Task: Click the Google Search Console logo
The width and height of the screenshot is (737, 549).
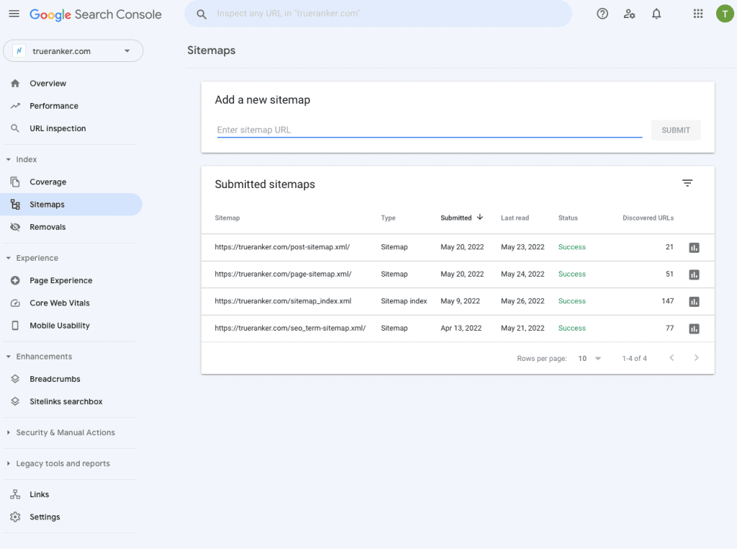Action: [96, 14]
